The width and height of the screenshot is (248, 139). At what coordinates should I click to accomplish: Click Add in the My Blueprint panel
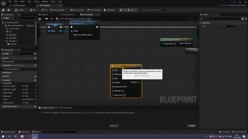(x=5, y=54)
